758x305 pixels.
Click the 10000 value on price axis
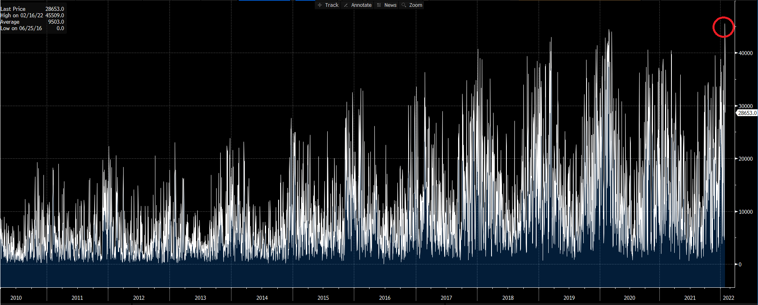pyautogui.click(x=746, y=212)
